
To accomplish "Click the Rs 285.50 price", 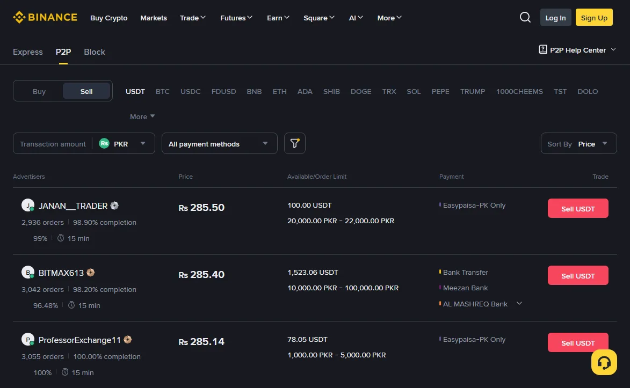I will point(201,207).
